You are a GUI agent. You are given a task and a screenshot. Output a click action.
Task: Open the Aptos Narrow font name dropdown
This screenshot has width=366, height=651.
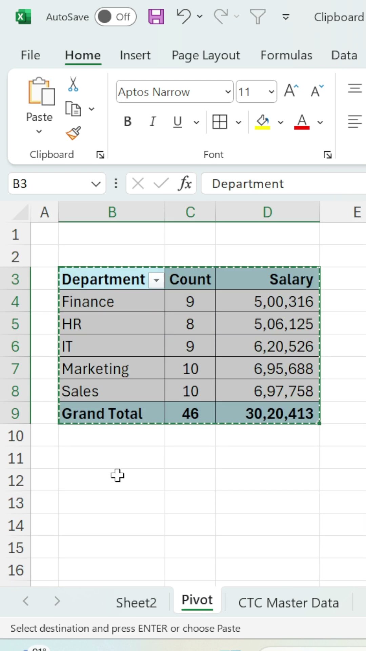point(228,92)
